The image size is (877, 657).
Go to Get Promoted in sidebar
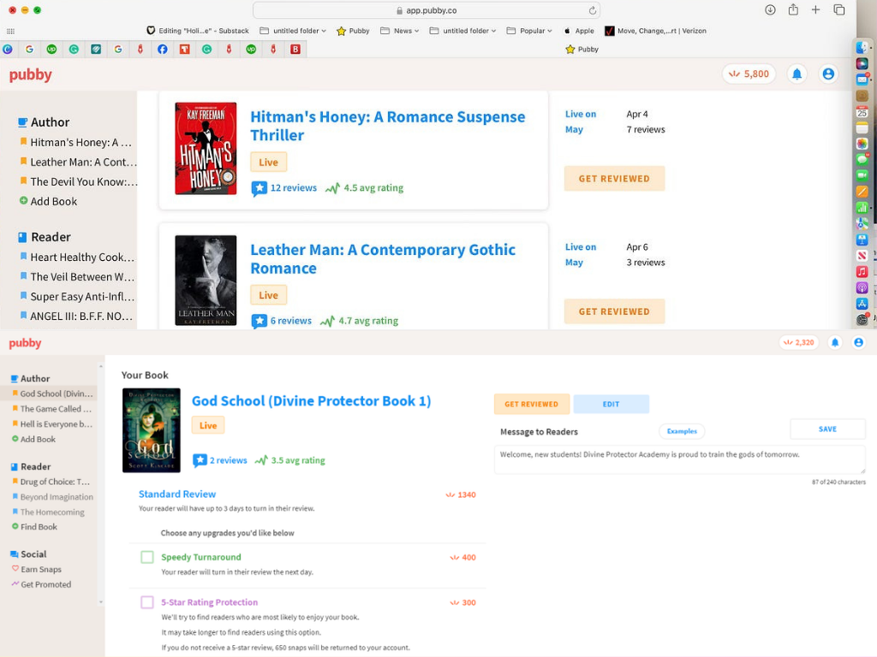coord(45,584)
